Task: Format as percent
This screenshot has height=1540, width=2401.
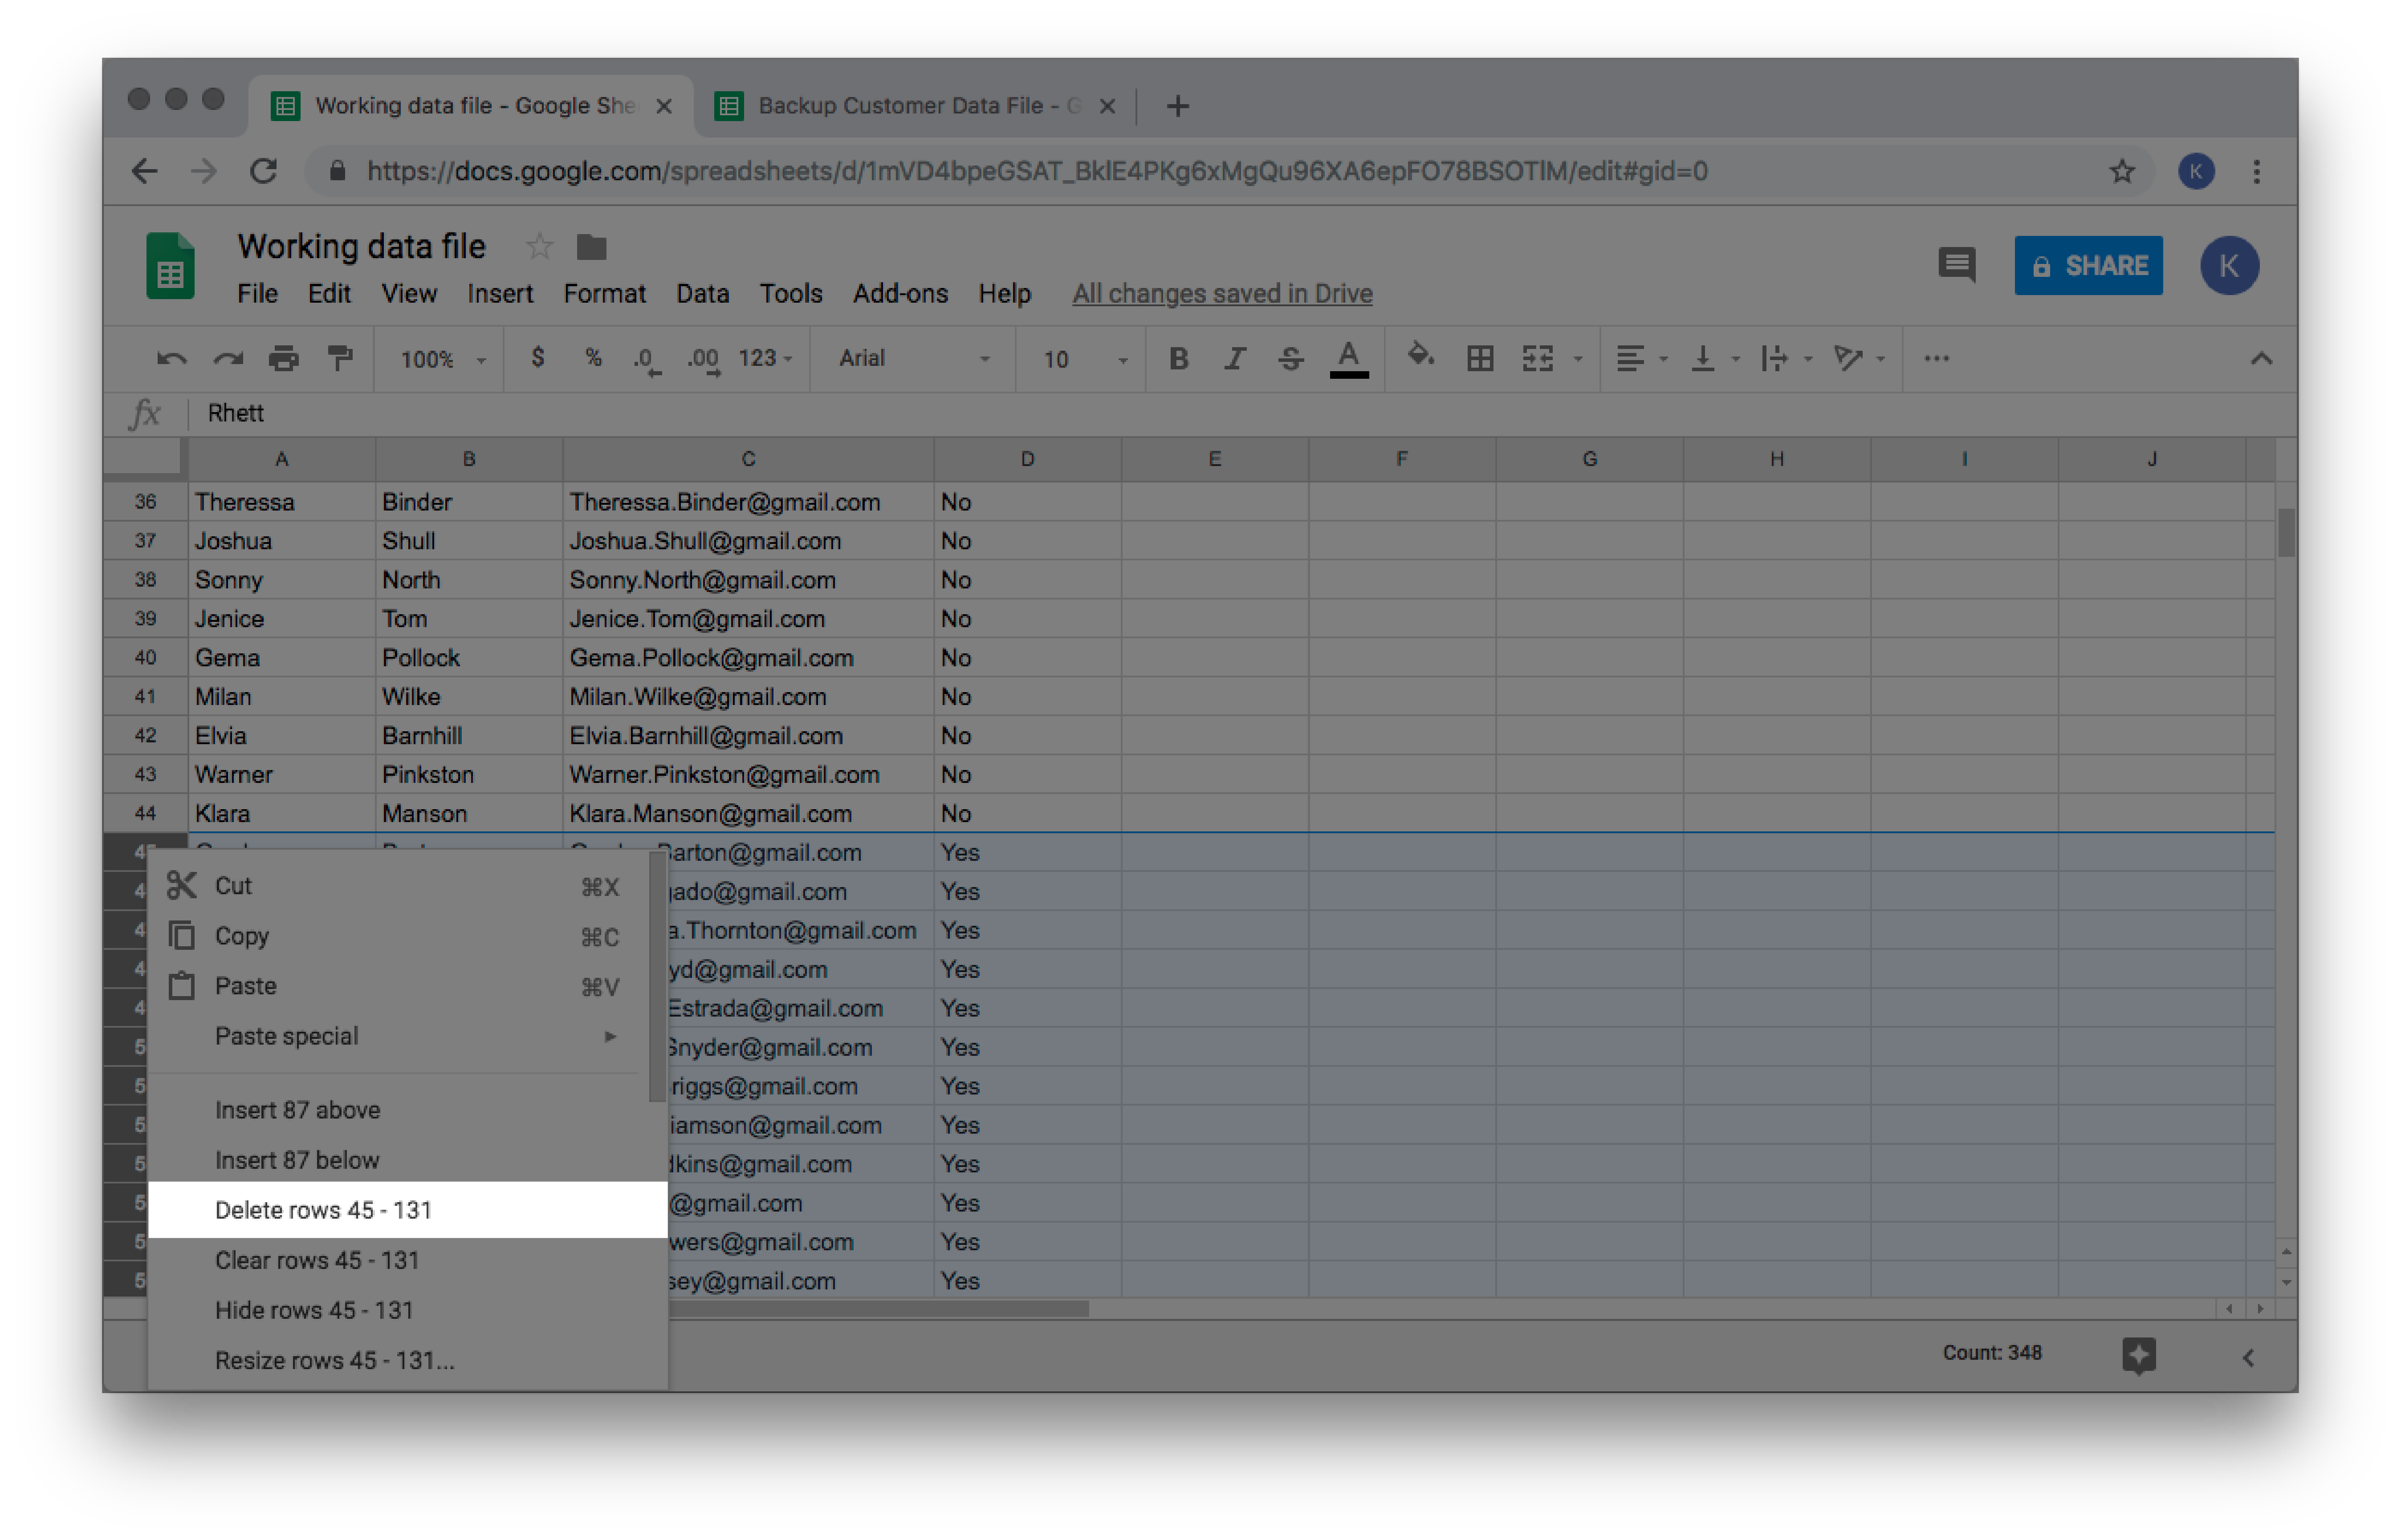Action: pyautogui.click(x=593, y=358)
